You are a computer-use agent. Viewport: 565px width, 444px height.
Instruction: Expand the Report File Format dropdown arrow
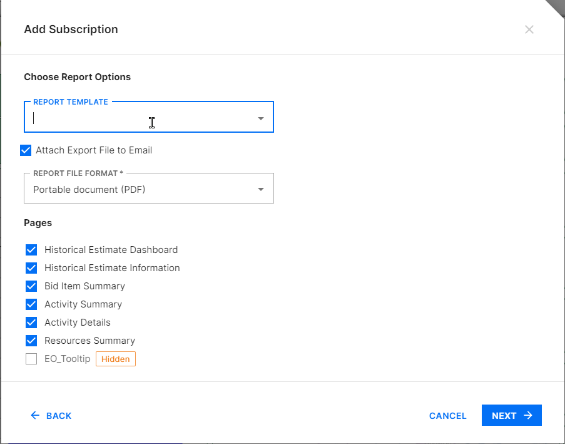coord(261,189)
